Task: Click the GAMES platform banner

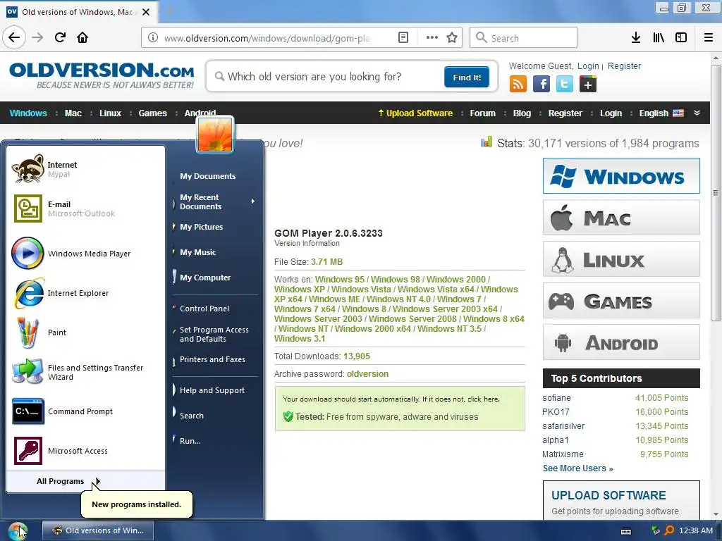Action: coord(621,301)
